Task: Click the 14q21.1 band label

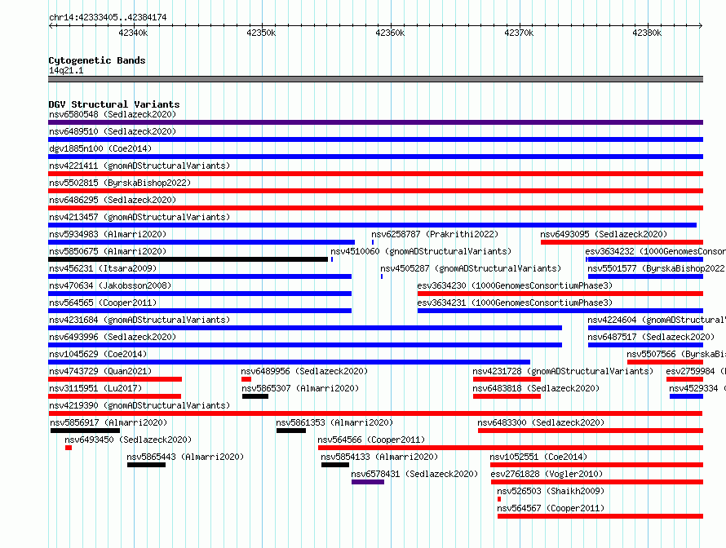Action: pyautogui.click(x=66, y=70)
